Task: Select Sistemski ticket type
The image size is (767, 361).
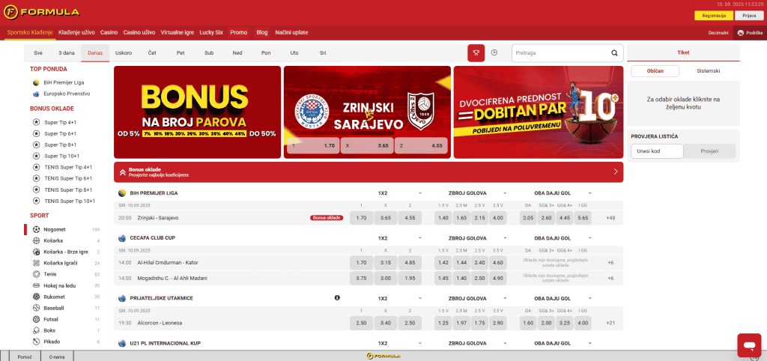Action: pos(708,71)
